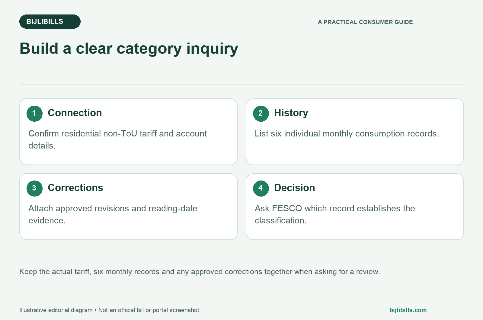Click the numbered circle 3 badge
This screenshot has height=320, width=483.
click(34, 188)
